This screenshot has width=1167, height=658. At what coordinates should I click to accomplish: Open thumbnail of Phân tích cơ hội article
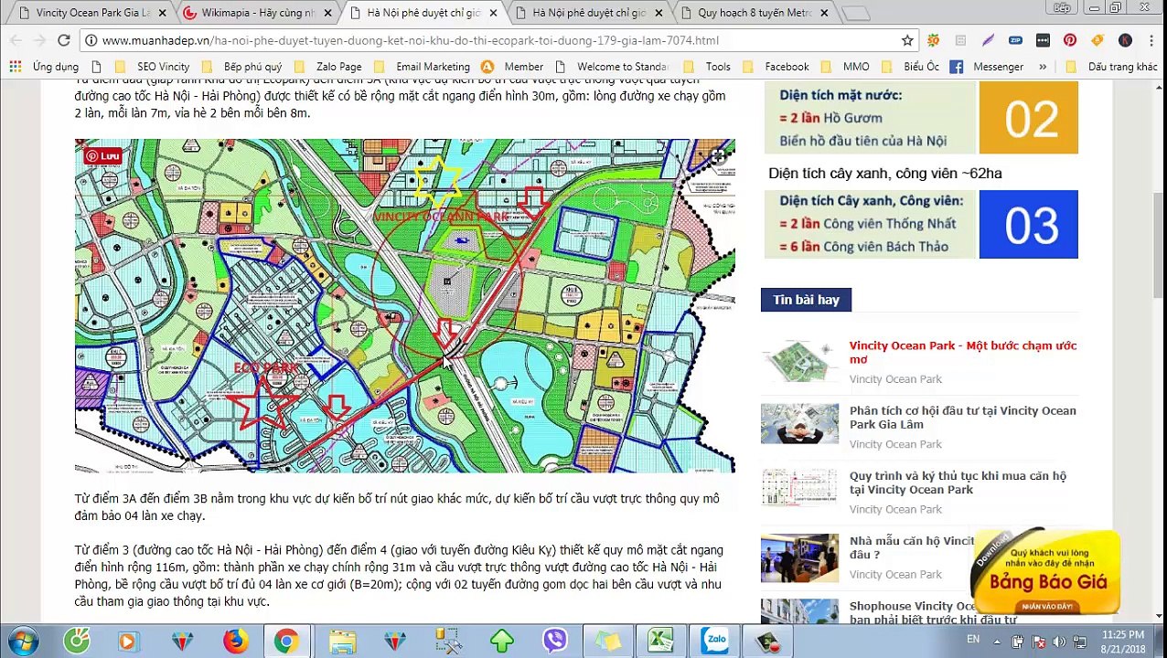coord(799,424)
